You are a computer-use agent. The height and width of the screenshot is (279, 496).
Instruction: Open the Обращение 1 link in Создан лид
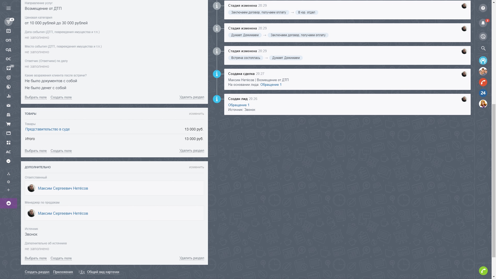[238, 105]
